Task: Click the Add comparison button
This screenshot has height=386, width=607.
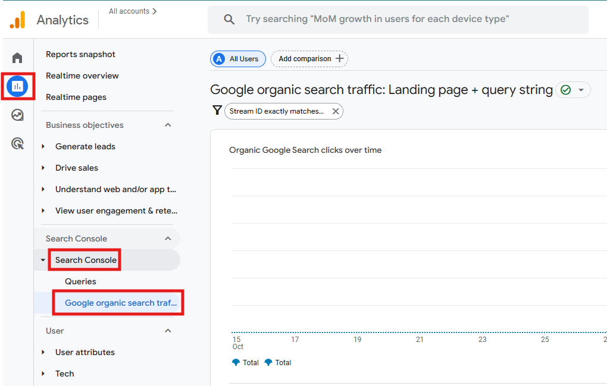Action: click(309, 59)
